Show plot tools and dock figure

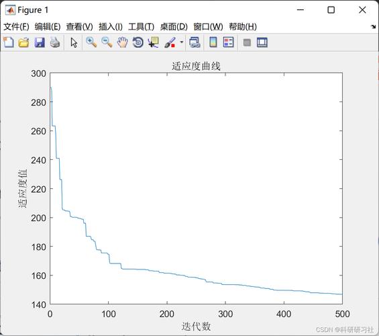tap(262, 42)
